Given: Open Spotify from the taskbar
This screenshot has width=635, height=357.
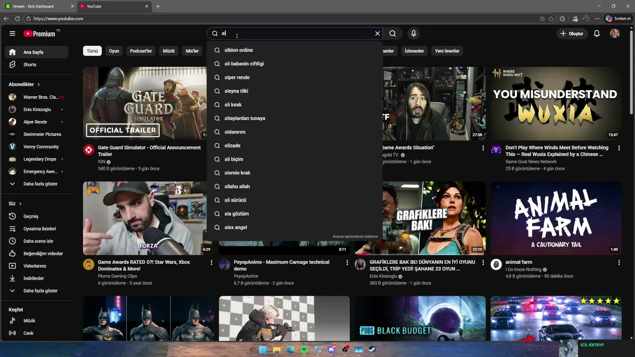Looking at the screenshot, I should (304, 350).
